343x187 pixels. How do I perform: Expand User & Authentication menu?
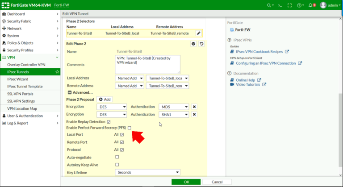(30, 116)
